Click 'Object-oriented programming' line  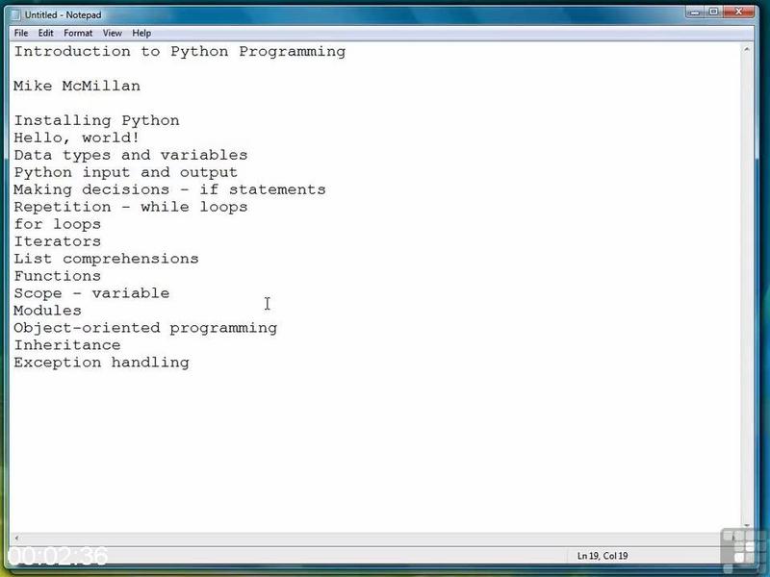pos(145,328)
